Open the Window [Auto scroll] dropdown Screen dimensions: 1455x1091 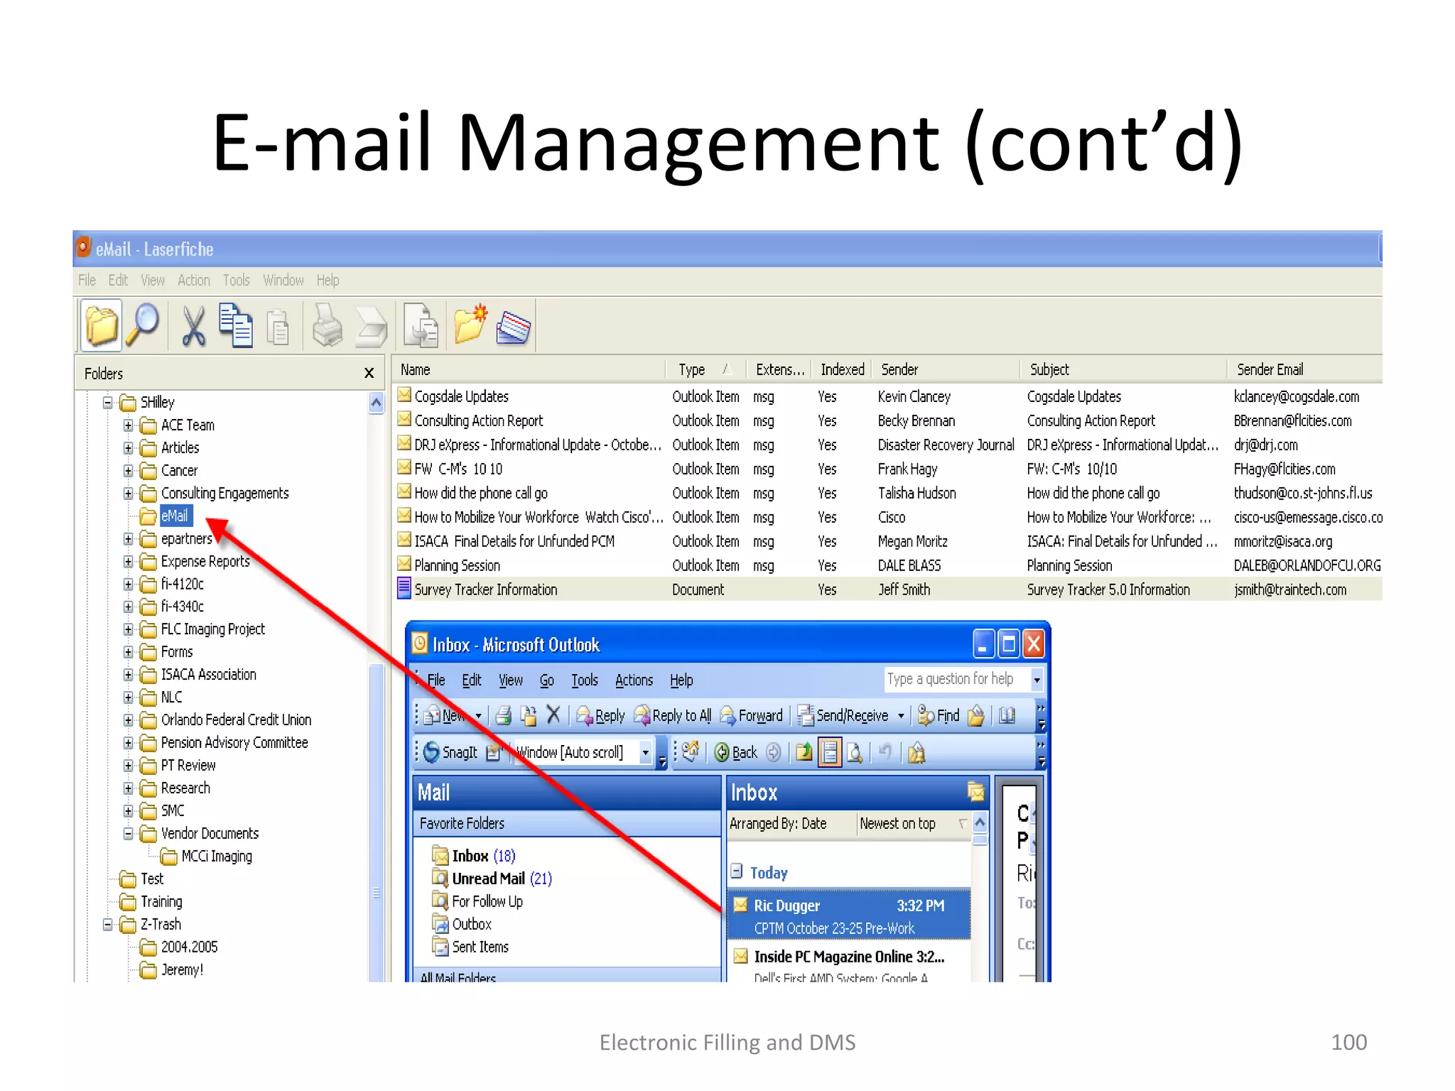[x=645, y=752]
